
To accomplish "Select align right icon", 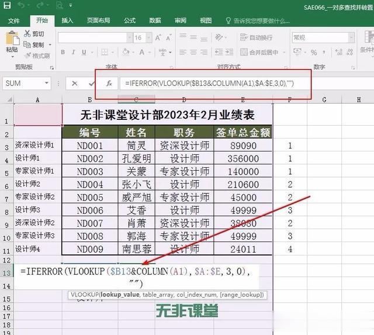I will pyautogui.click(x=204, y=52).
